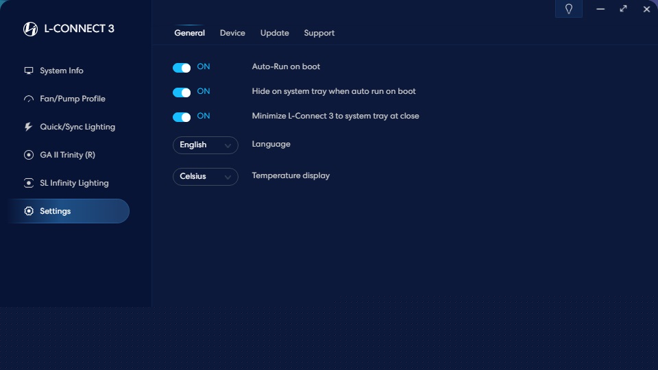Viewport: 658px width, 370px height.
Task: Click the 'Minimize L-Connect 3 to system tray at close' label
Action: pos(335,116)
